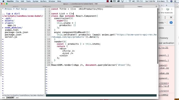Close the DevTools panel with X
Image resolution: width=179 pixels, height=100 pixels.
[171, 17]
